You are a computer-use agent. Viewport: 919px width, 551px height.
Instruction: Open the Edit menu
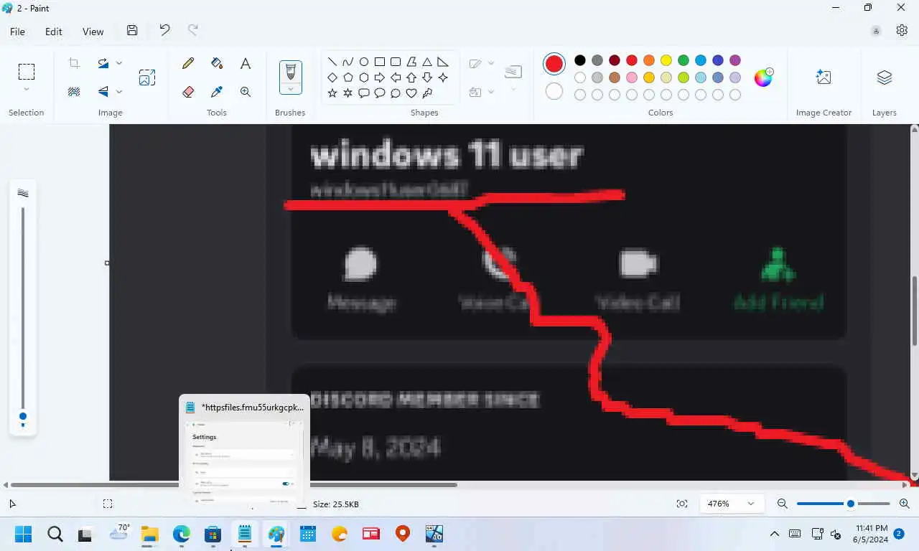(53, 32)
